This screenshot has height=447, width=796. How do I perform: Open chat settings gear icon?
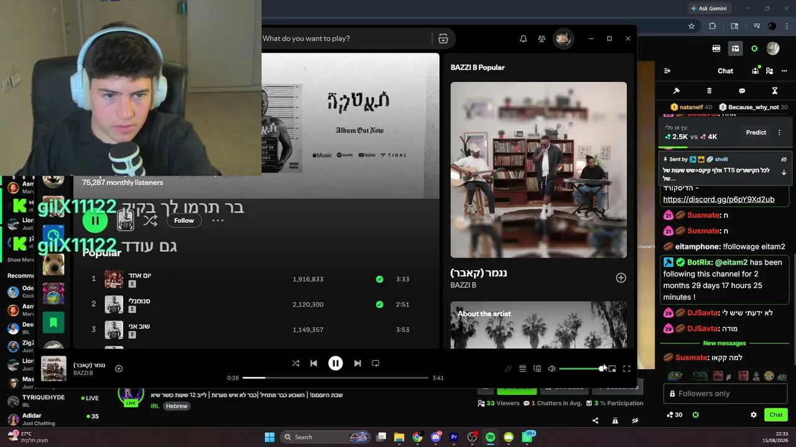pos(754,415)
